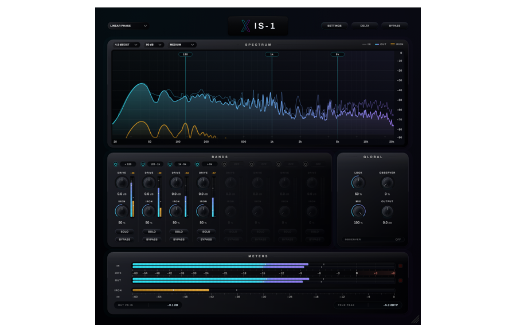Solo the < 120 band
This screenshot has width=516, height=333.
(124, 232)
